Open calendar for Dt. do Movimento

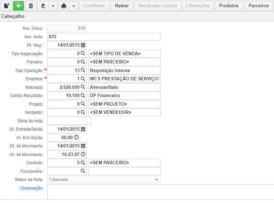coord(83,146)
